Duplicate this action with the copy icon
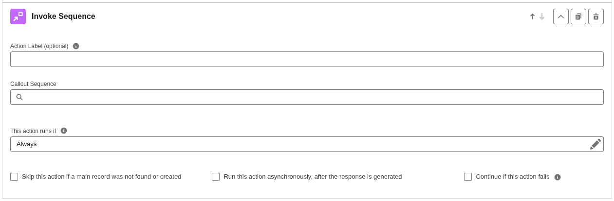This screenshot has height=201, width=614. (578, 17)
